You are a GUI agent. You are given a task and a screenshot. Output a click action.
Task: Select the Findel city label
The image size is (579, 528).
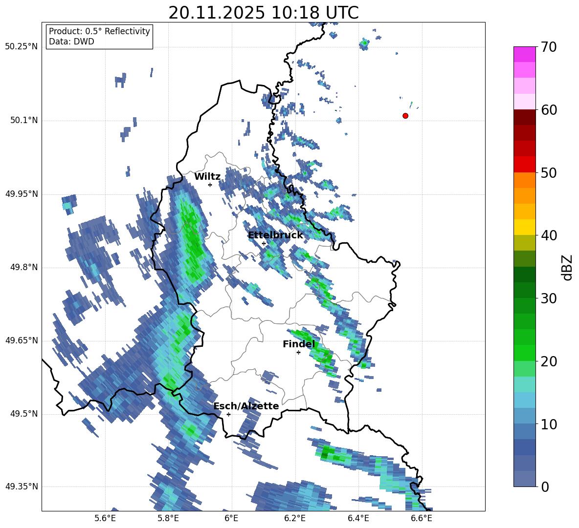tap(299, 344)
